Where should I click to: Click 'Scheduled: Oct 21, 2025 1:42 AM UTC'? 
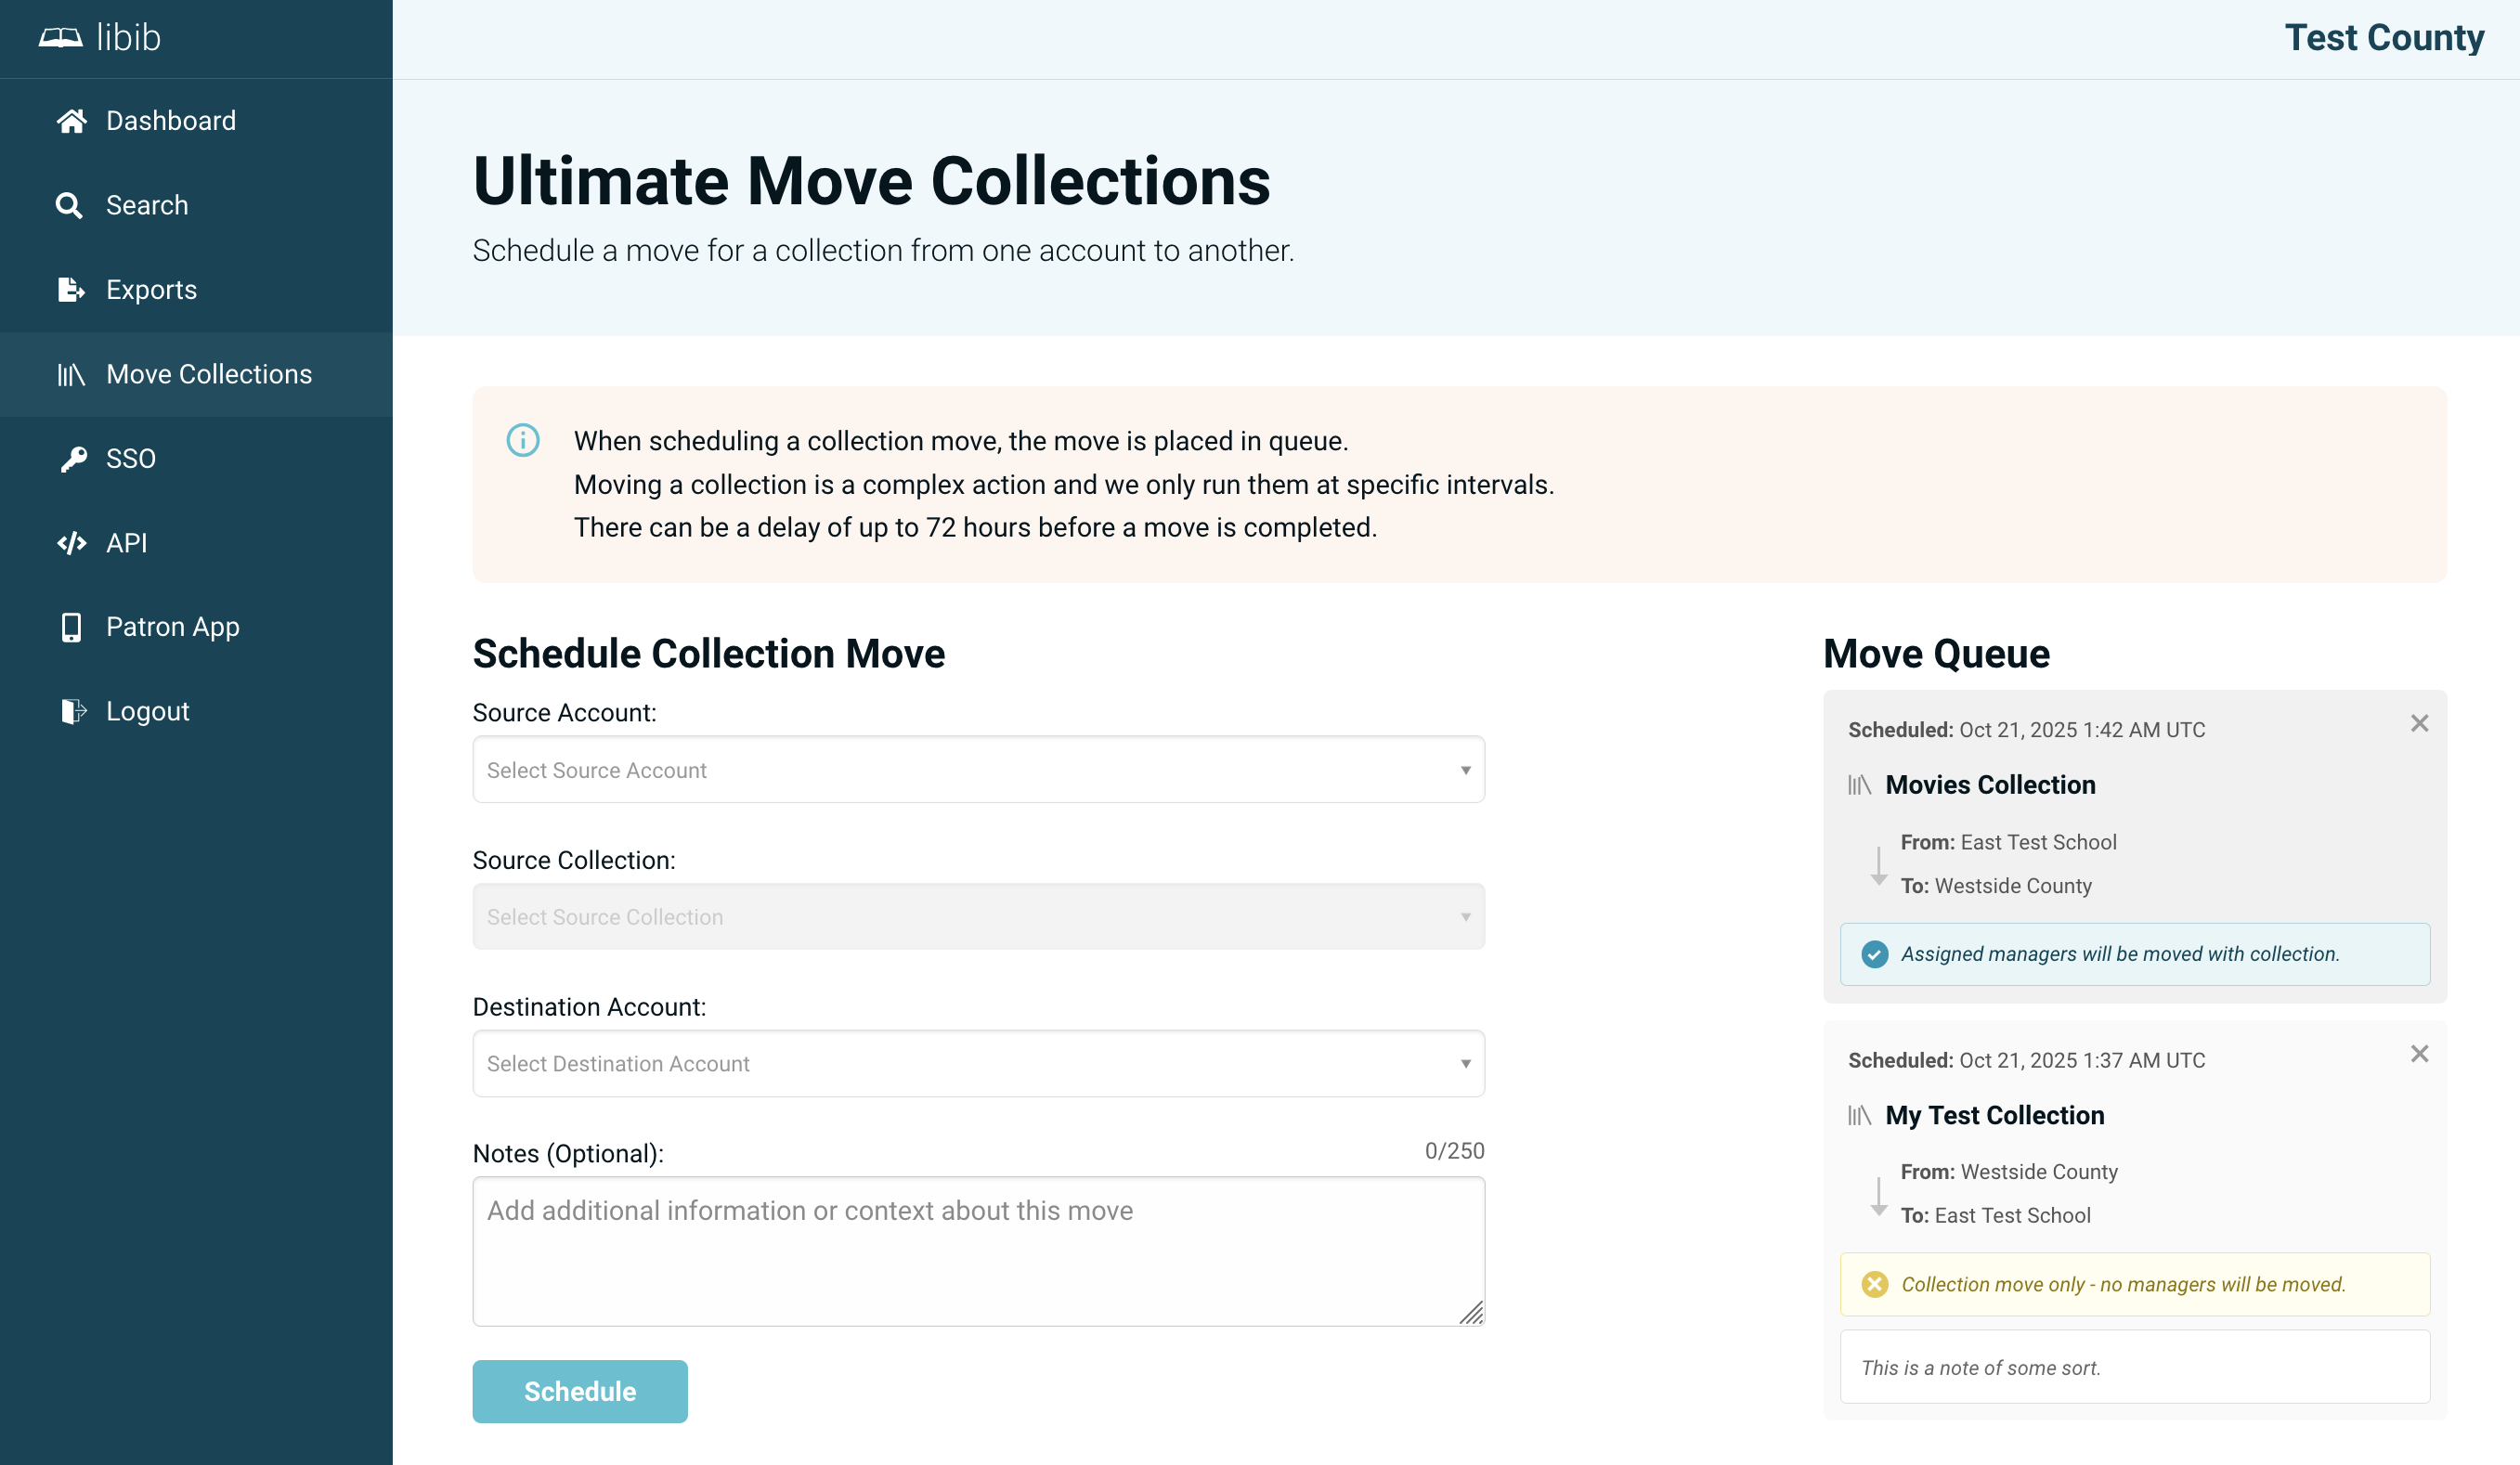pos(2026,730)
